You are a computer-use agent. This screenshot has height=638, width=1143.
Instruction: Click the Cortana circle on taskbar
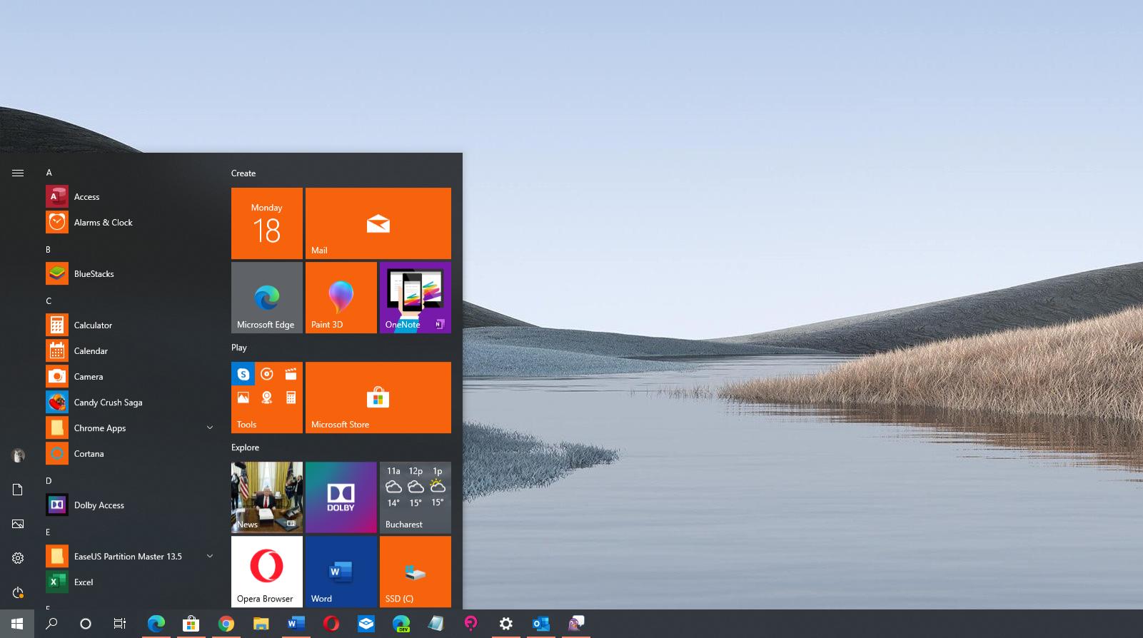coord(86,624)
